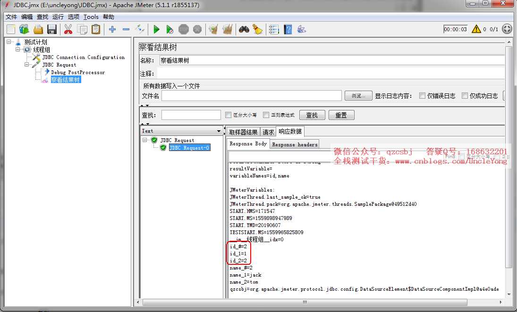
Task: Click the 注释 comment field
Action: (331, 73)
